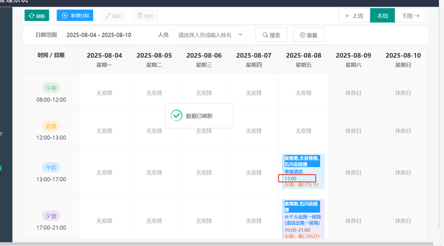Click the 2025-08-08 星期五 column header
444x246 pixels.
pos(304,60)
